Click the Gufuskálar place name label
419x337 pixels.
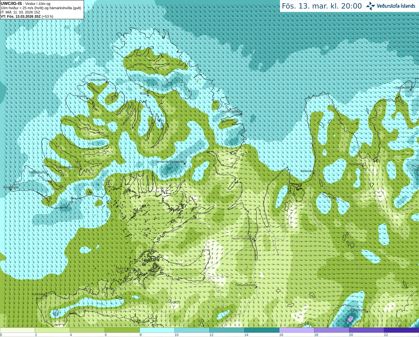click(x=38, y=294)
